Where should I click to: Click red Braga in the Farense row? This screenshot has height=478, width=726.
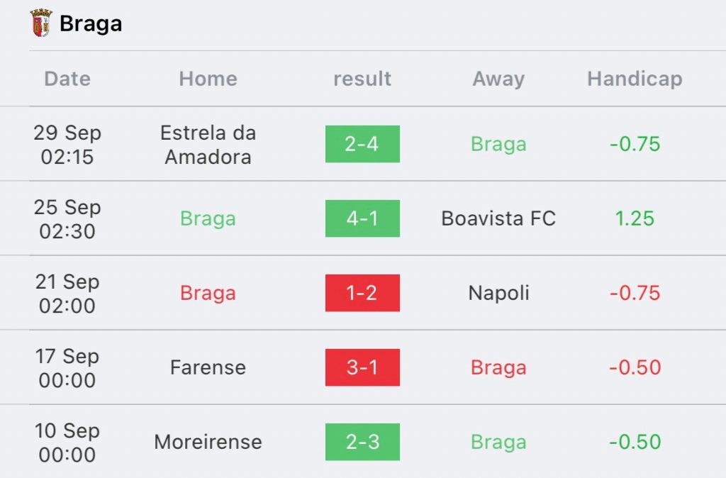point(498,368)
